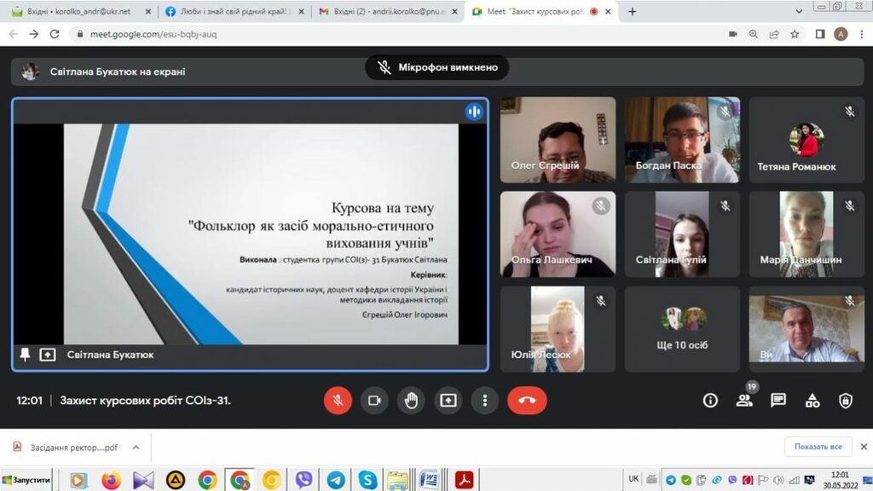Viewport: 873px width, 491px height.
Task: Toggle the camera on or off
Action: pos(374,401)
